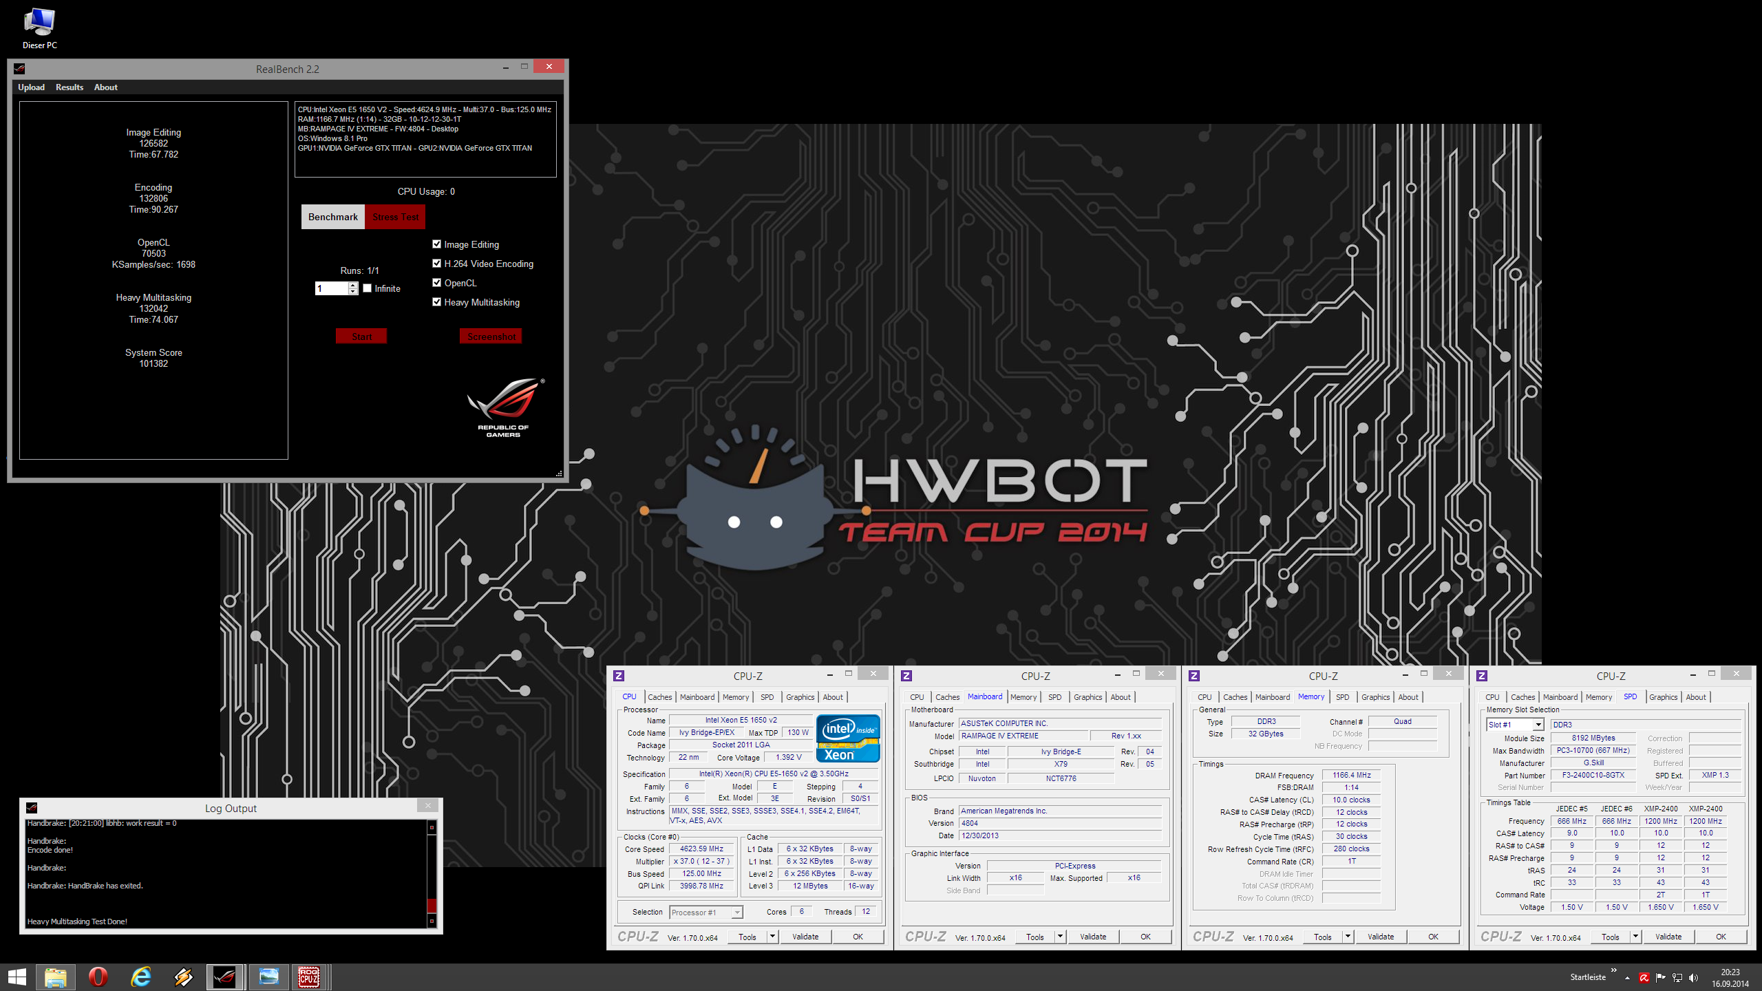Click the red Screenshot button
The width and height of the screenshot is (1762, 991).
pyautogui.click(x=491, y=336)
